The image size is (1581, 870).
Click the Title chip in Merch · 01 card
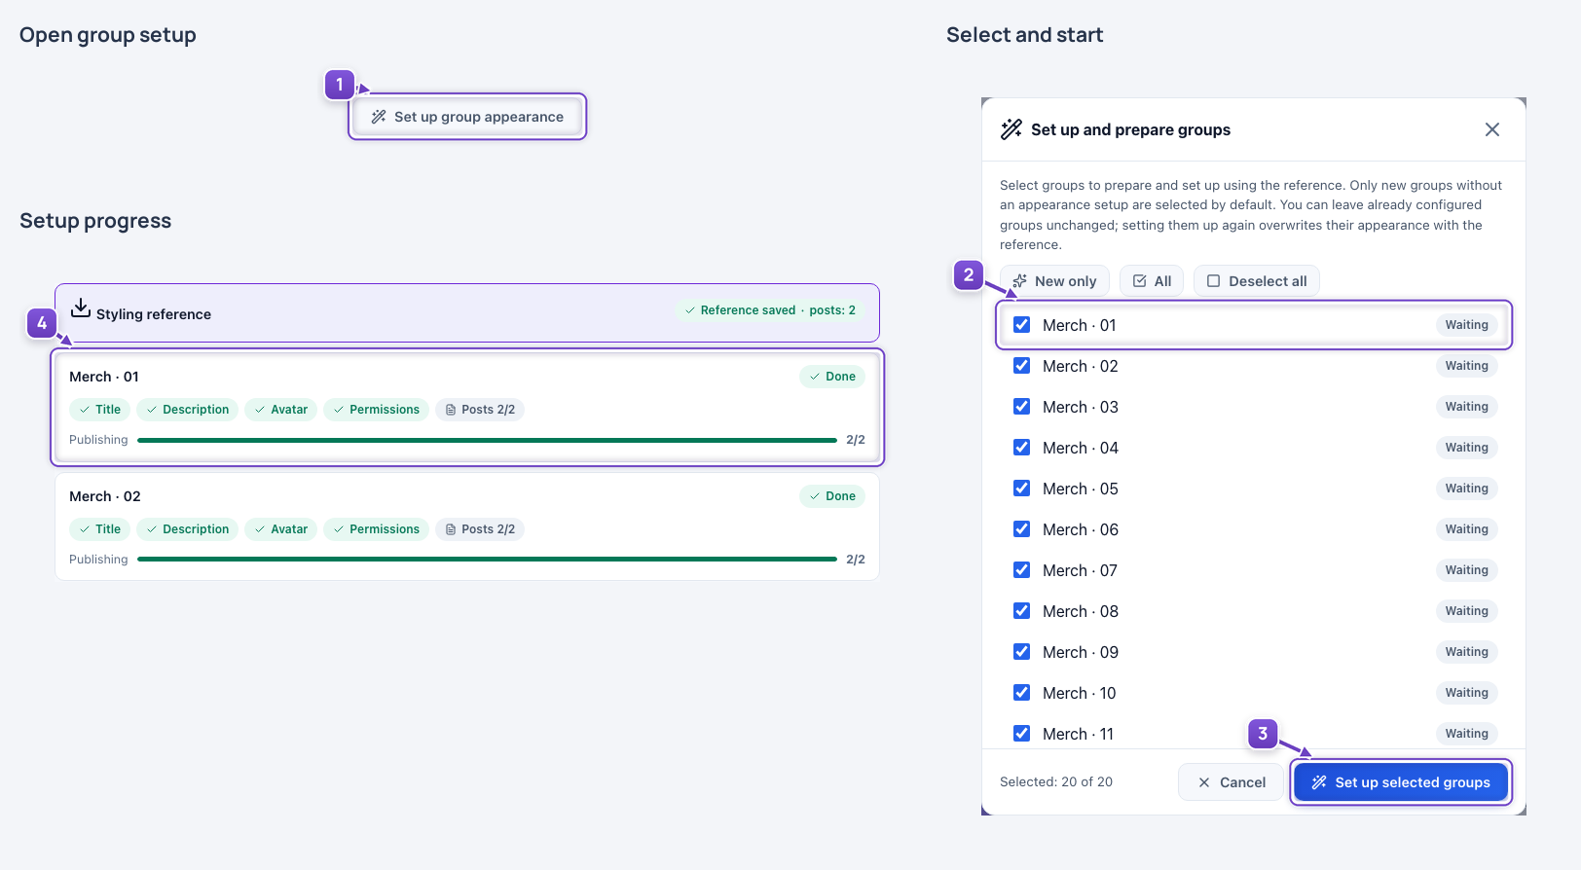point(99,410)
